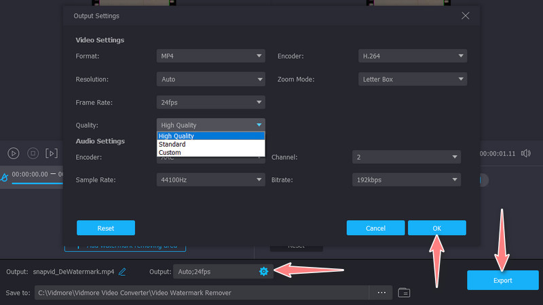Viewport: 543px width, 305px height.
Task: Pick High Quality option in the list
Action: 176,136
